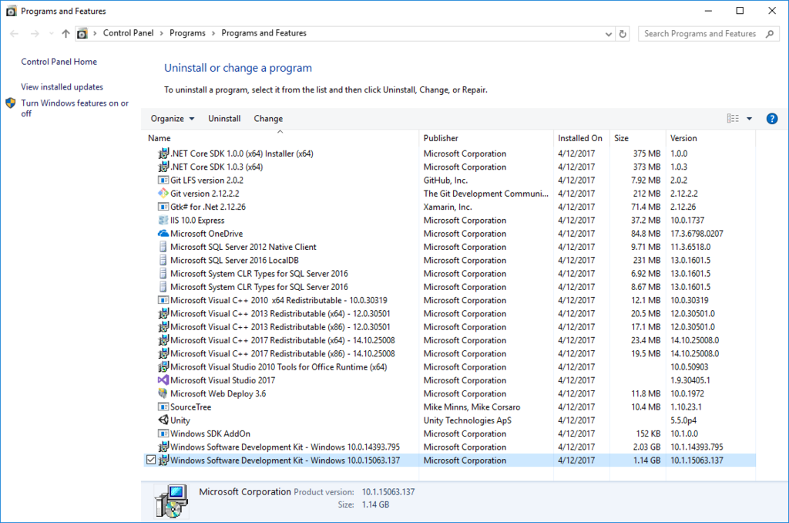Image resolution: width=789 pixels, height=523 pixels.
Task: Click the Visual C++ 2010 x64 Redistributable icon
Action: (163, 300)
